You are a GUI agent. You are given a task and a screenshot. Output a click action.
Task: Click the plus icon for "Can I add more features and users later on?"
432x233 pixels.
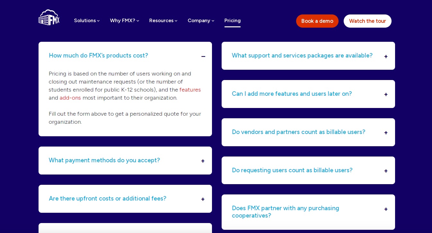point(386,94)
